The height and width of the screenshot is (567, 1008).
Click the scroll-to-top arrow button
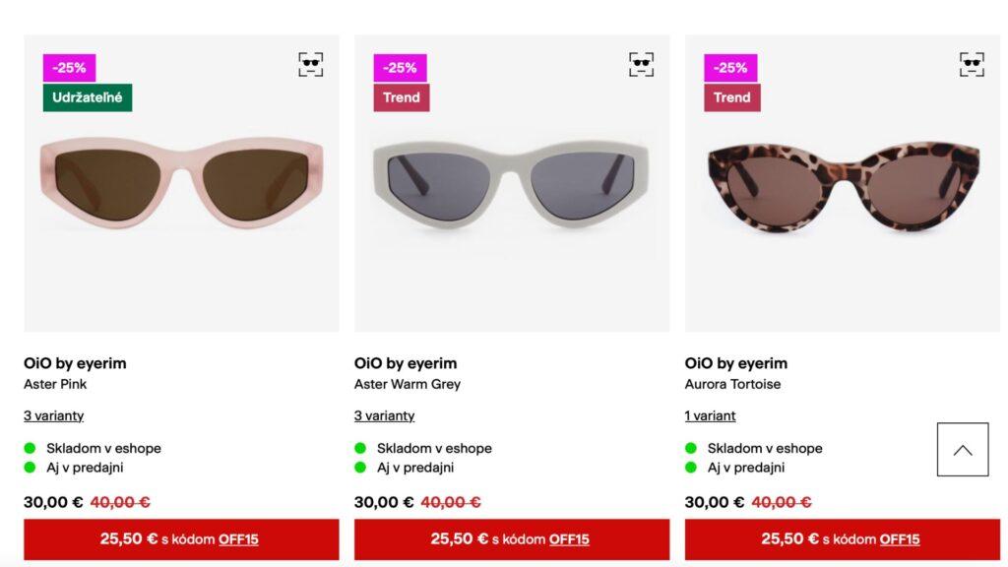[x=963, y=449]
